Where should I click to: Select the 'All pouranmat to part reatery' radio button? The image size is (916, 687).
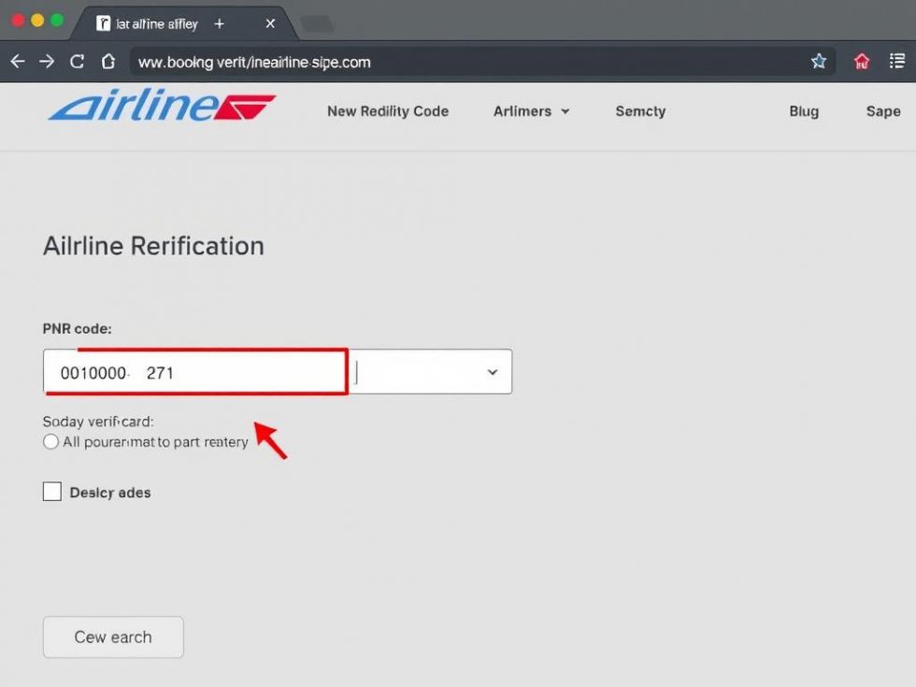(50, 441)
